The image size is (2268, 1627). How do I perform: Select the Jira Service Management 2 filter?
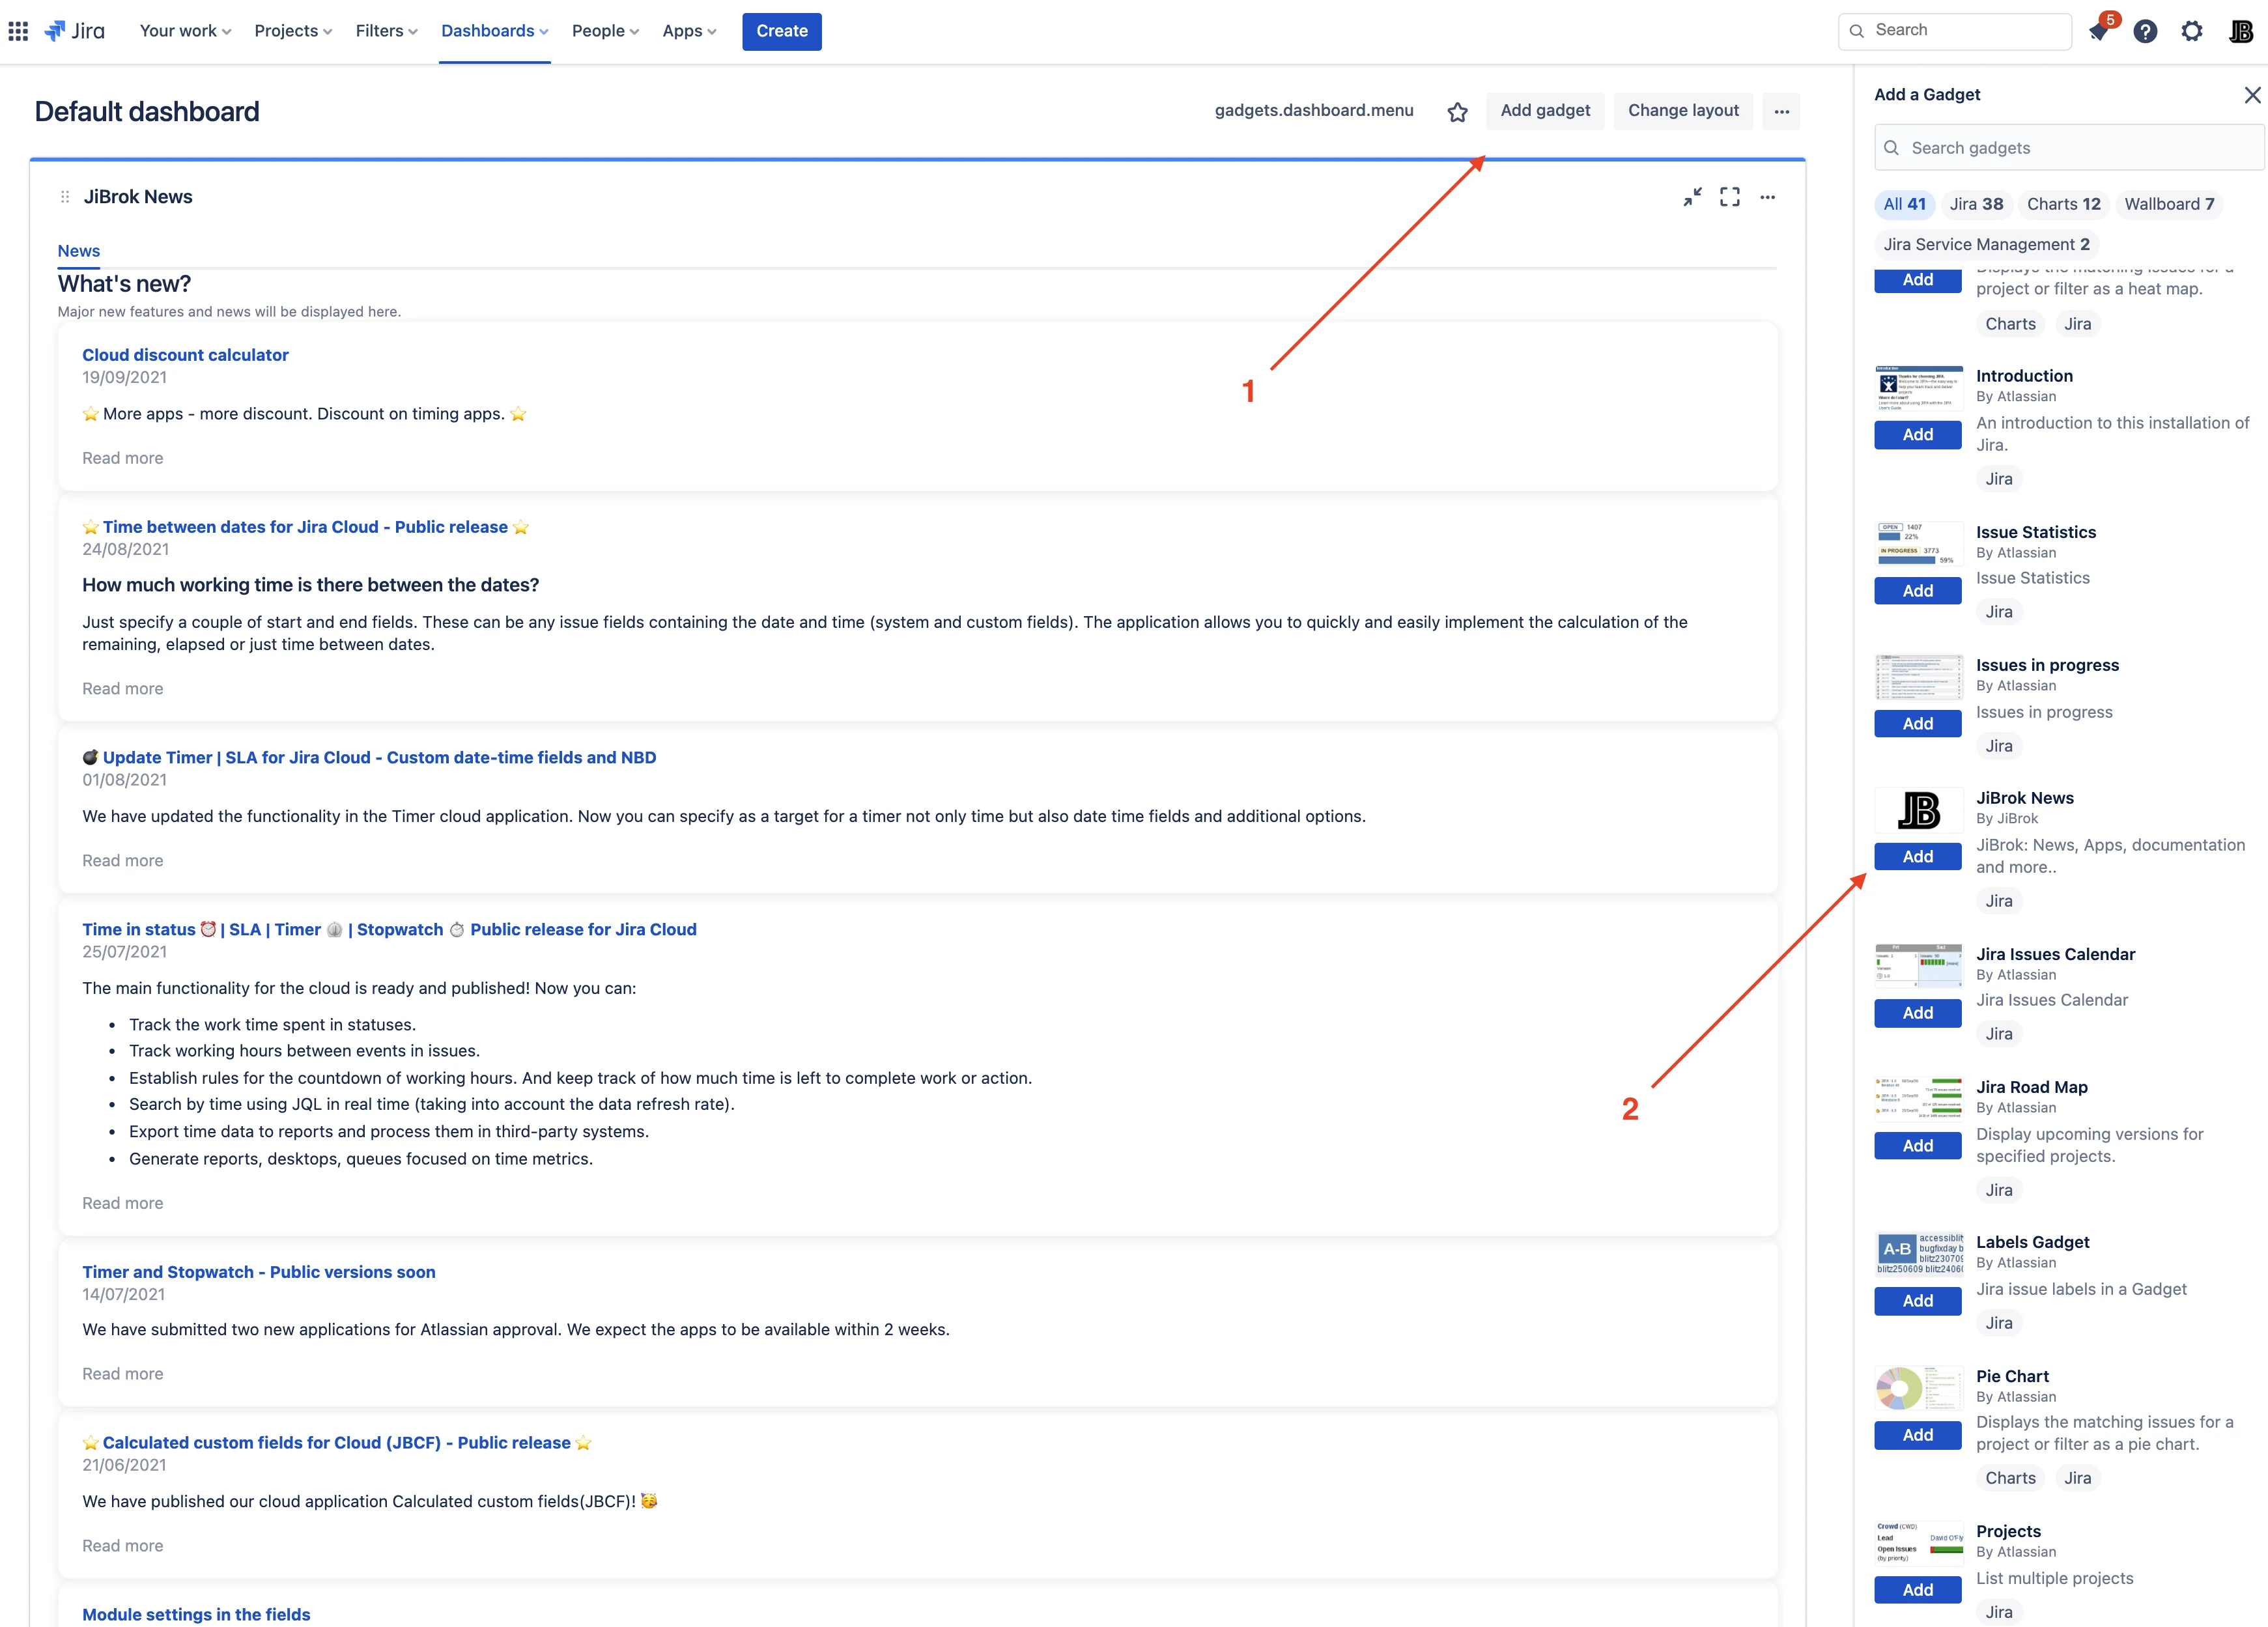pos(1986,245)
